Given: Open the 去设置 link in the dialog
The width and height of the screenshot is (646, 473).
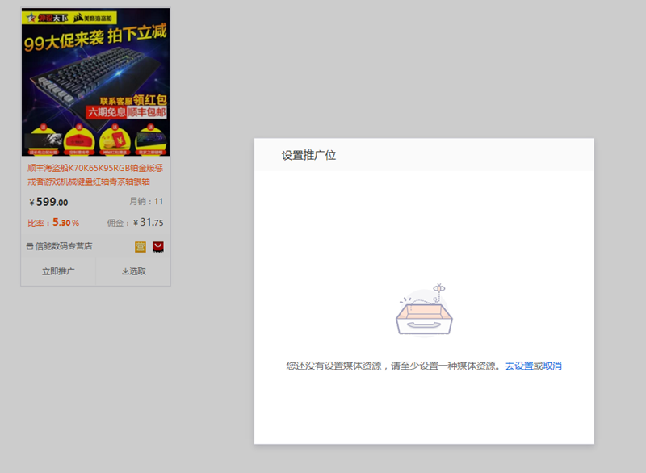Looking at the screenshot, I should click(x=519, y=366).
